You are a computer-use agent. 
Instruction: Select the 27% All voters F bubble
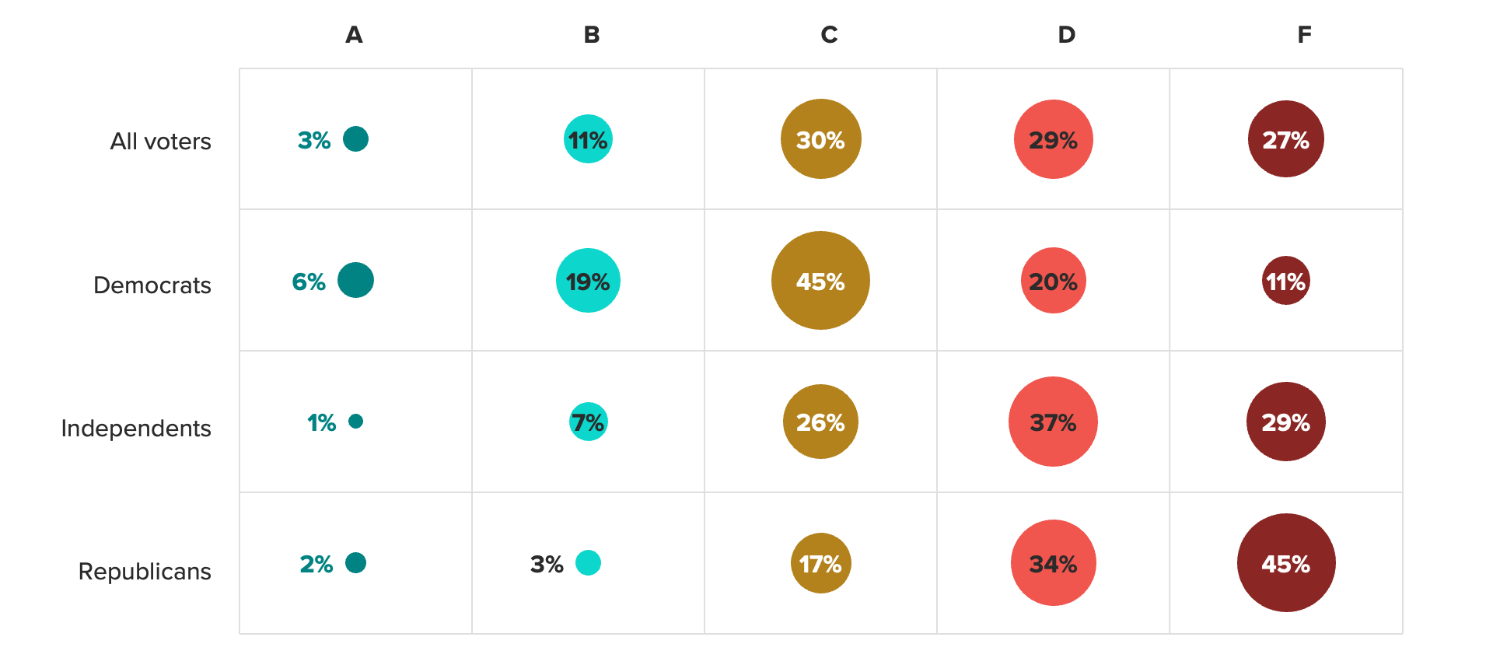pyautogui.click(x=1286, y=139)
